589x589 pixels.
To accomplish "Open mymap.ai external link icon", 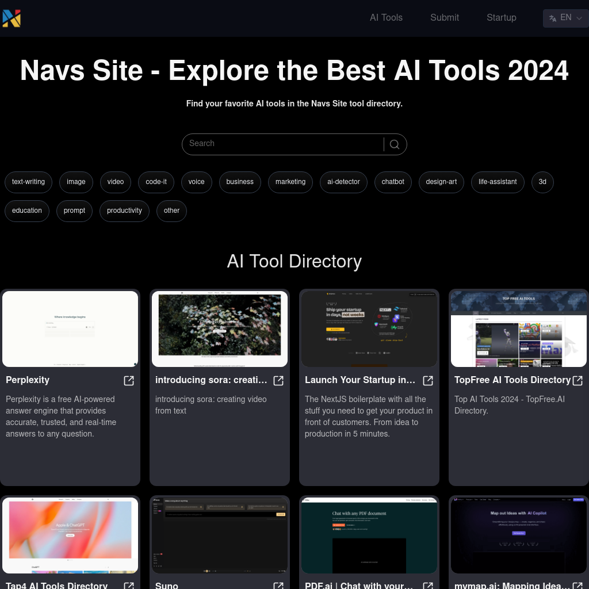I will coord(577,586).
